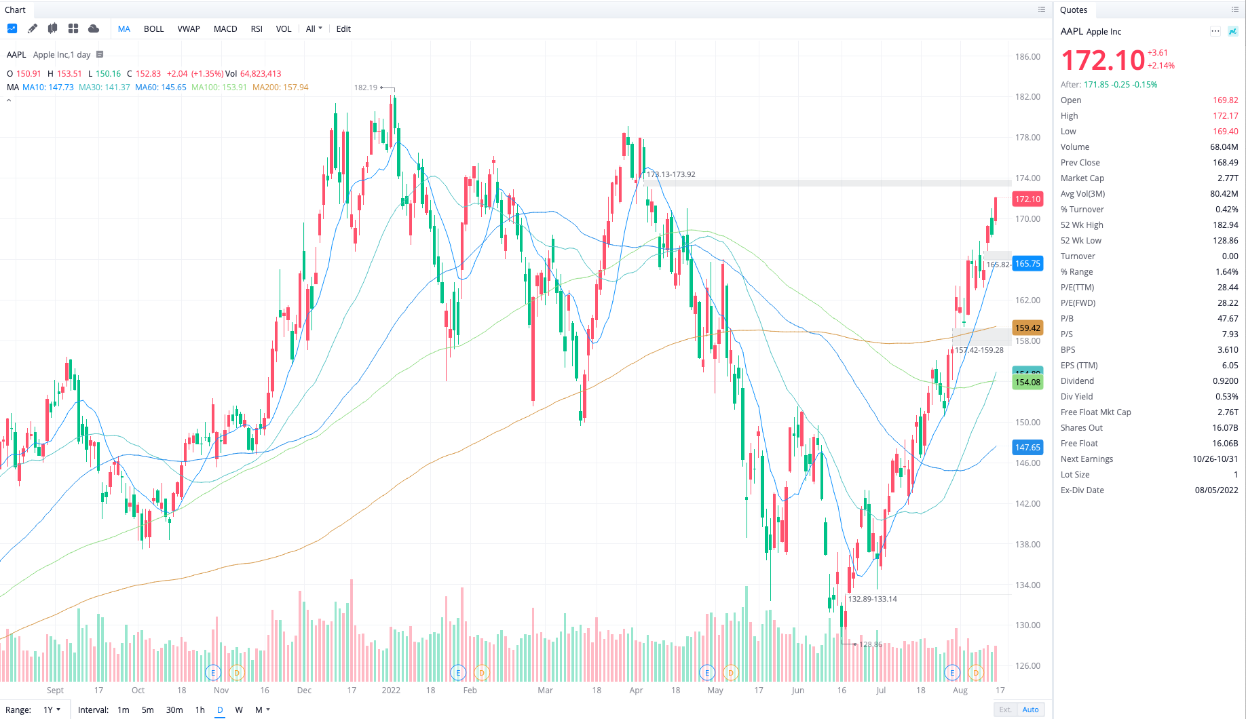Click the cloud save icon

click(x=93, y=28)
